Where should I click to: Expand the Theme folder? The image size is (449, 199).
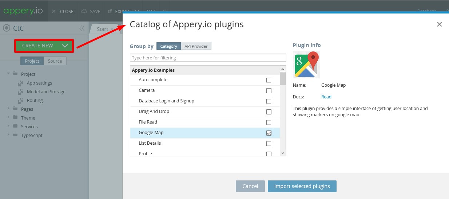click(x=8, y=117)
